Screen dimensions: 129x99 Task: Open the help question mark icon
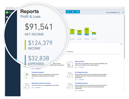click(123, 12)
